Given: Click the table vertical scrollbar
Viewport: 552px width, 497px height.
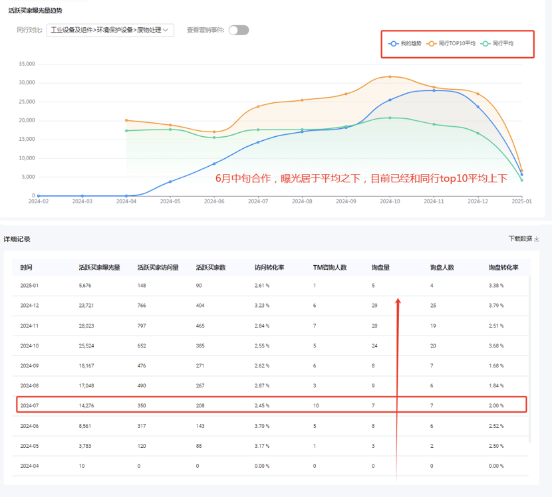Looking at the screenshot, I should (529, 359).
